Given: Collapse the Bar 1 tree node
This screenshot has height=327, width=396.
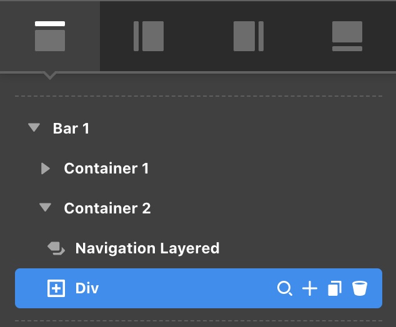Looking at the screenshot, I should pyautogui.click(x=33, y=129).
